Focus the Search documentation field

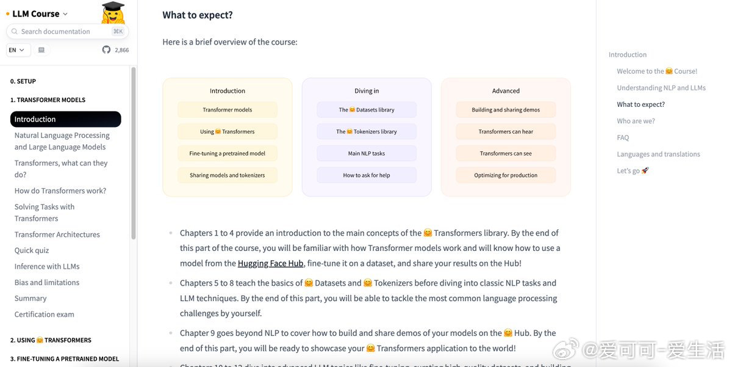click(x=67, y=31)
